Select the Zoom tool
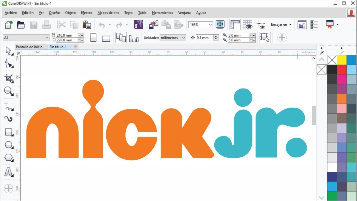This screenshot has height=201, width=357. (9, 91)
